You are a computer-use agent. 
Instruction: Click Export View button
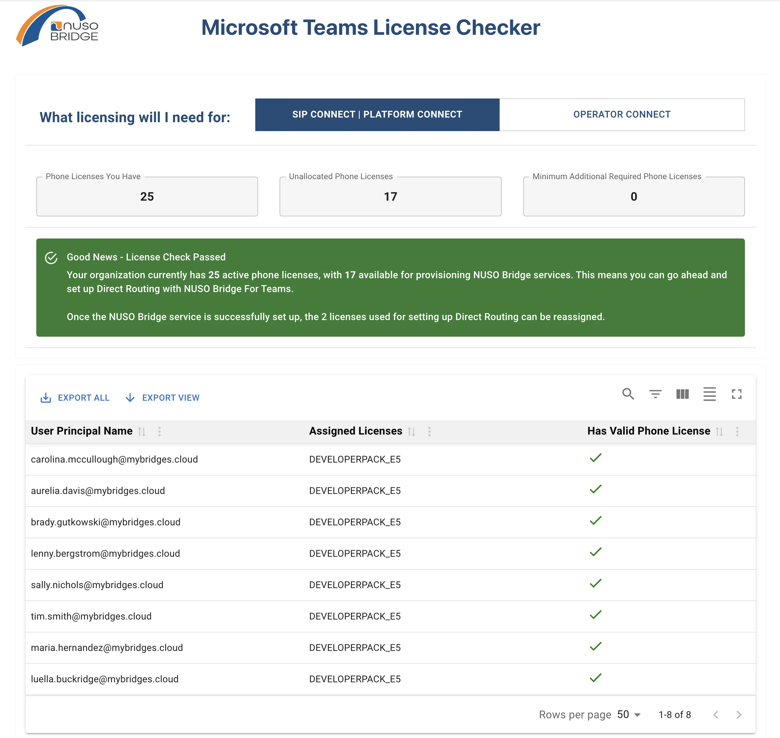tap(162, 398)
